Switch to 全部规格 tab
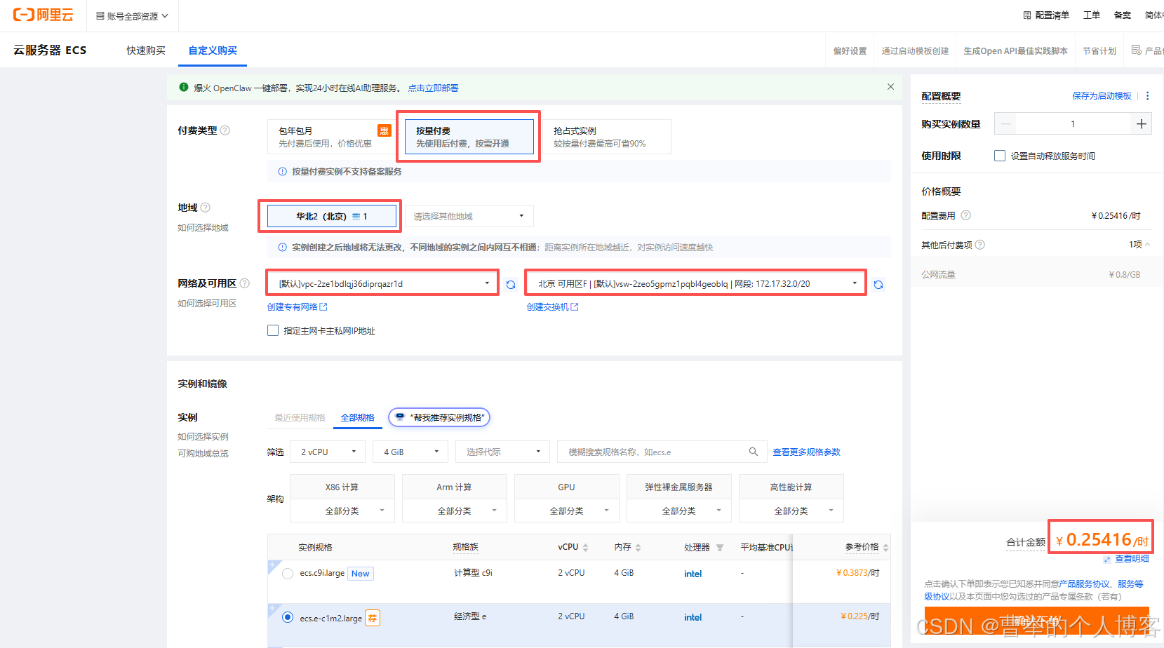This screenshot has height=648, width=1164. click(x=357, y=417)
